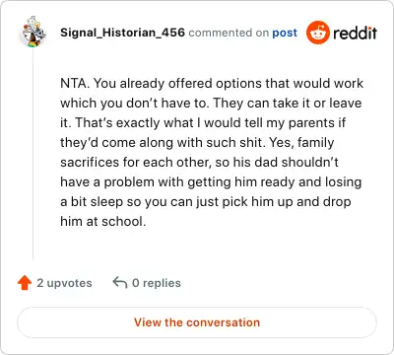Click the "commented on" gray text
394x355 pixels.
pos(225,33)
